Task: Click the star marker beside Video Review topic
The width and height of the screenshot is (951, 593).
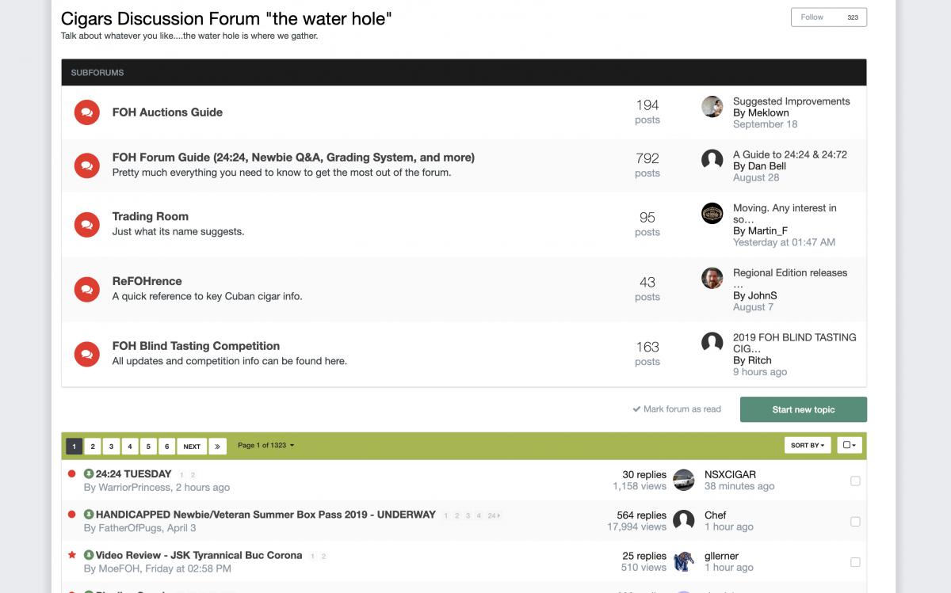Action: coord(72,556)
